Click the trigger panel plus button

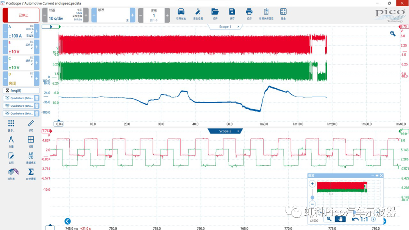(x=133, y=15)
